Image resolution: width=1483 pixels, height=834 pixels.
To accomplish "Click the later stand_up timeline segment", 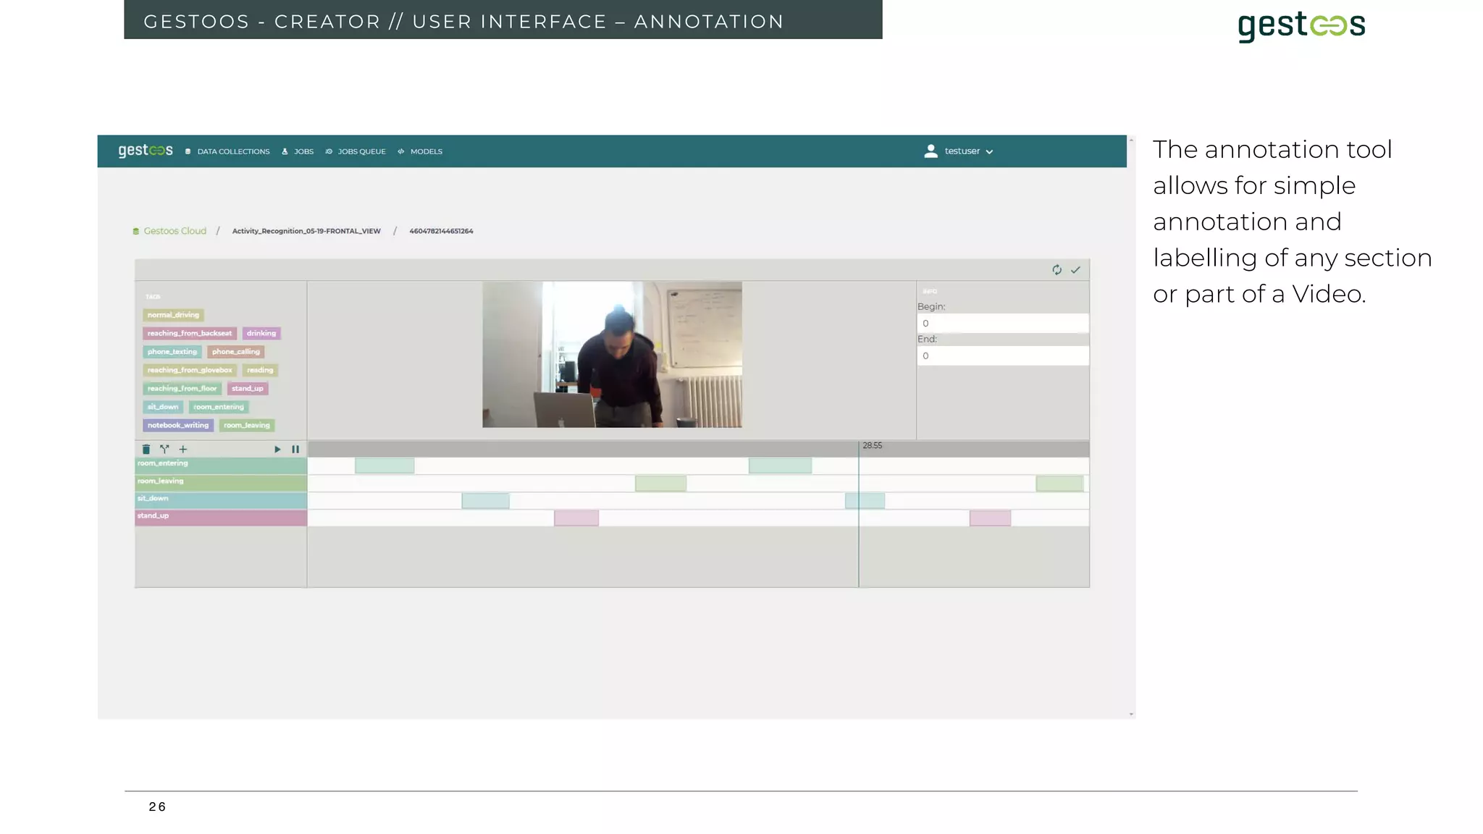I will (990, 518).
